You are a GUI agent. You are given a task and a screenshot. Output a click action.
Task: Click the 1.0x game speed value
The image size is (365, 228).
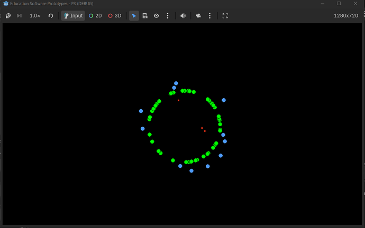coord(35,16)
